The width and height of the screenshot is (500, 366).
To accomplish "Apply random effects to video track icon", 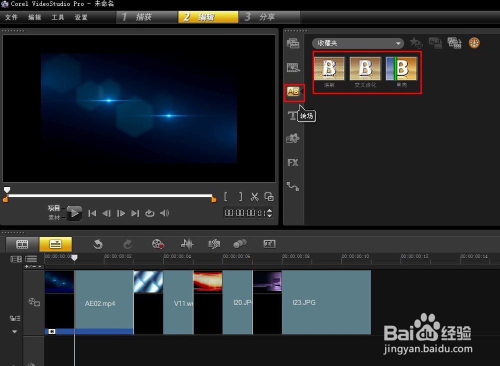I will pos(454,42).
